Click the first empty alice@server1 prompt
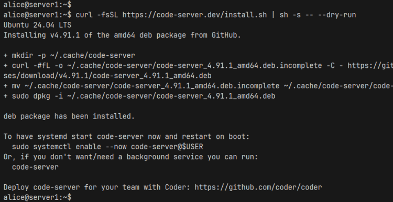Viewport: 393px width, 202px height. [37, 5]
